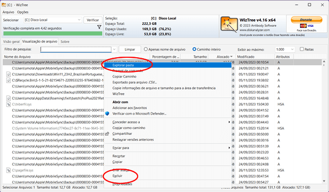Click the Win11_23H2 file icon

tap(9, 74)
